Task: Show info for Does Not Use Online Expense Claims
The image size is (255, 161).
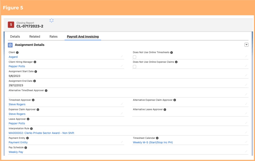Action: click(176, 62)
